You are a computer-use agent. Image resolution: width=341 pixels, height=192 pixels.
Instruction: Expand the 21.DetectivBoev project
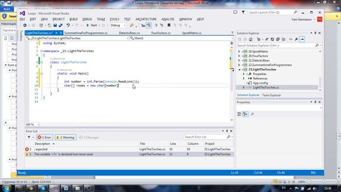click(239, 60)
